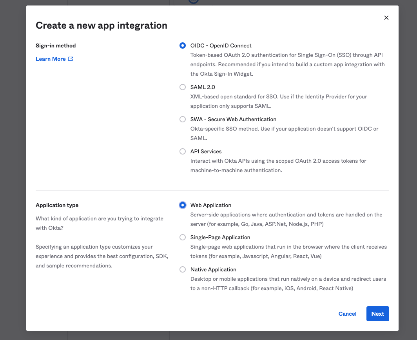Click the 'Application type' section label
417x340 pixels.
[x=57, y=205]
